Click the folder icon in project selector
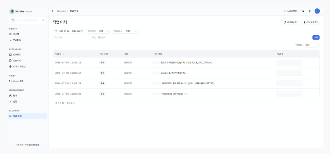Viewport: 330px width, 154px height. coord(12,21)
